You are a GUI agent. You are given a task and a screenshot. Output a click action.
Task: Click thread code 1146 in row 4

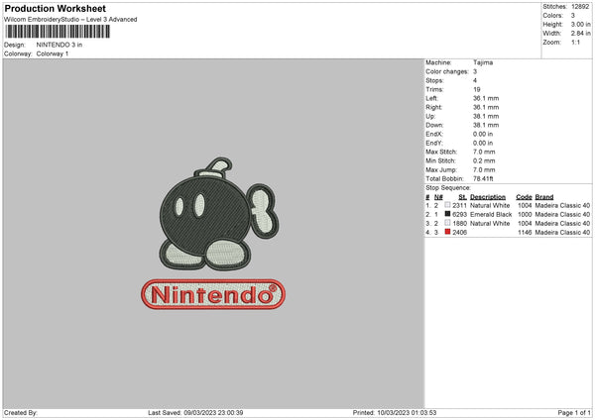point(525,233)
